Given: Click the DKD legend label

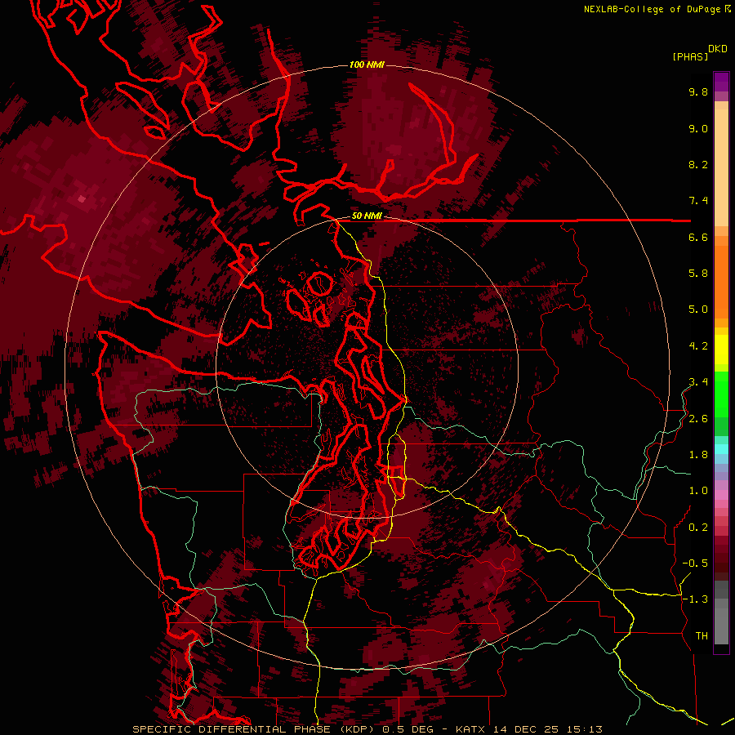Looking at the screenshot, I should coord(718,49).
